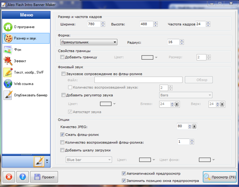
Task: Open the Фон picture icon
Action: 8,50
